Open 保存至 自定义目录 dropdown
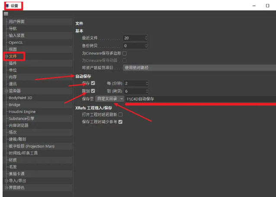Screen dimensions: 276x197 [x=109, y=99]
